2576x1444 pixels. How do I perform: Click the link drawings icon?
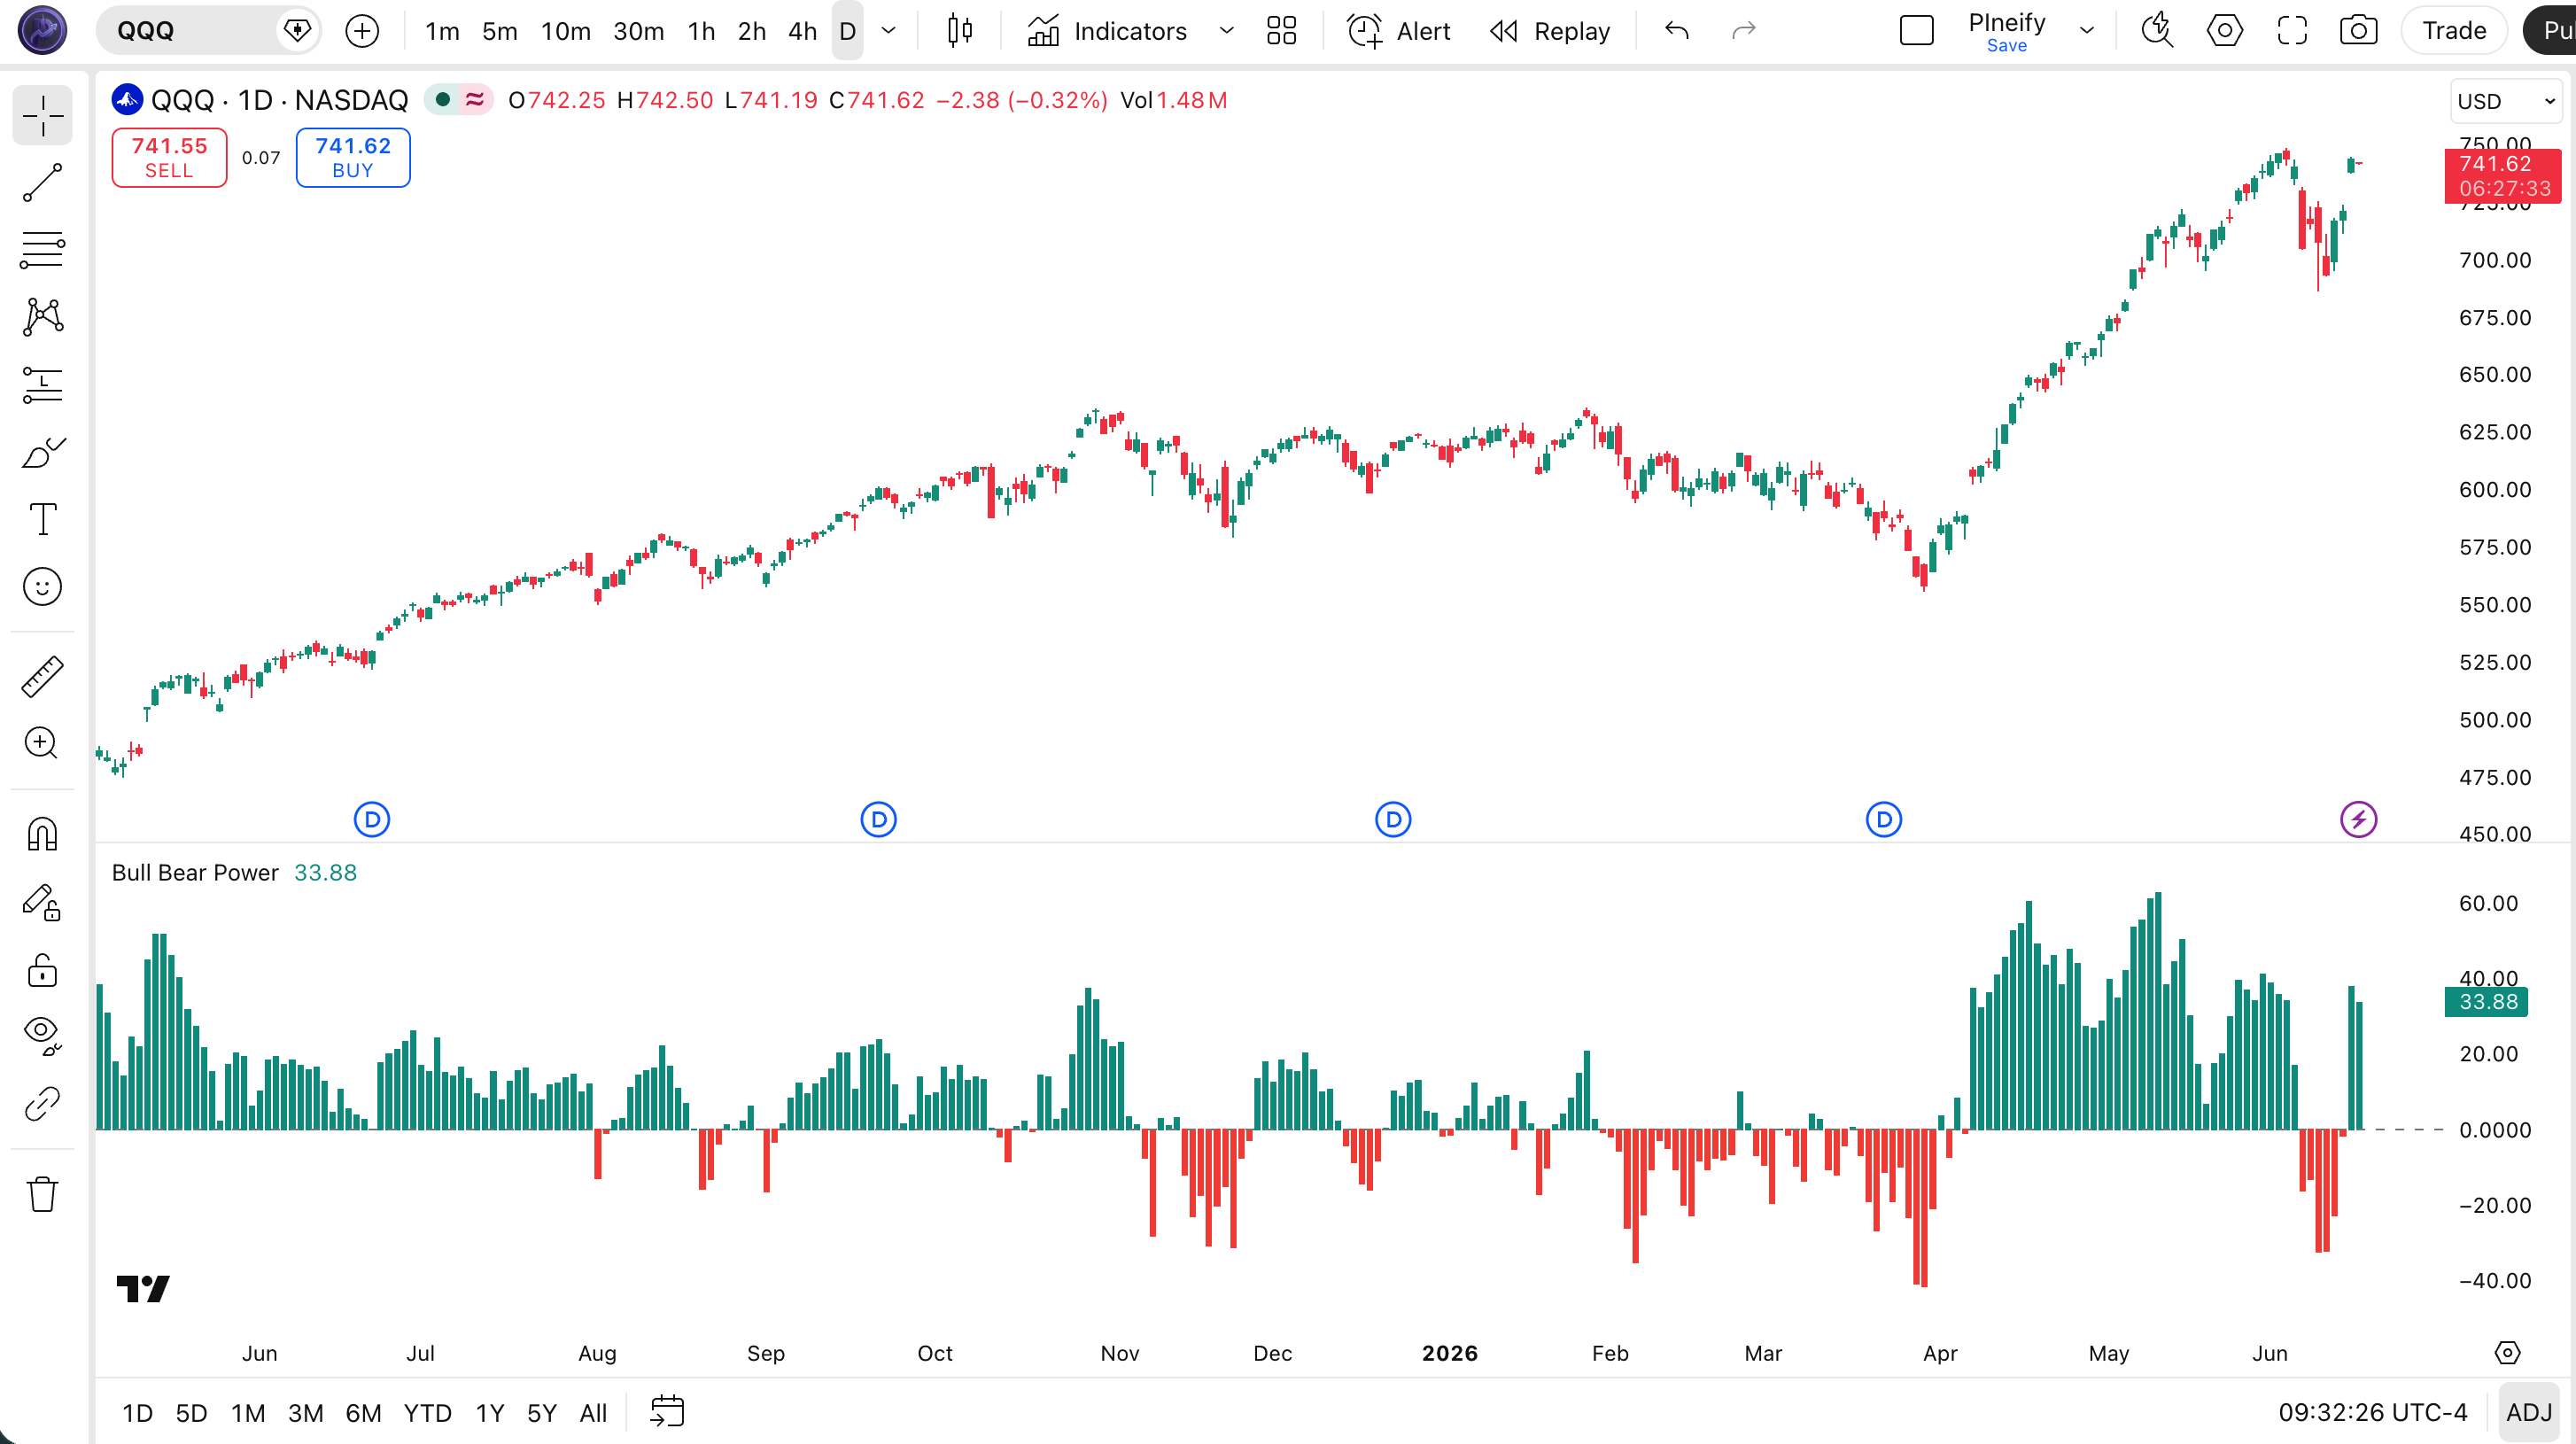pyautogui.click(x=43, y=1104)
